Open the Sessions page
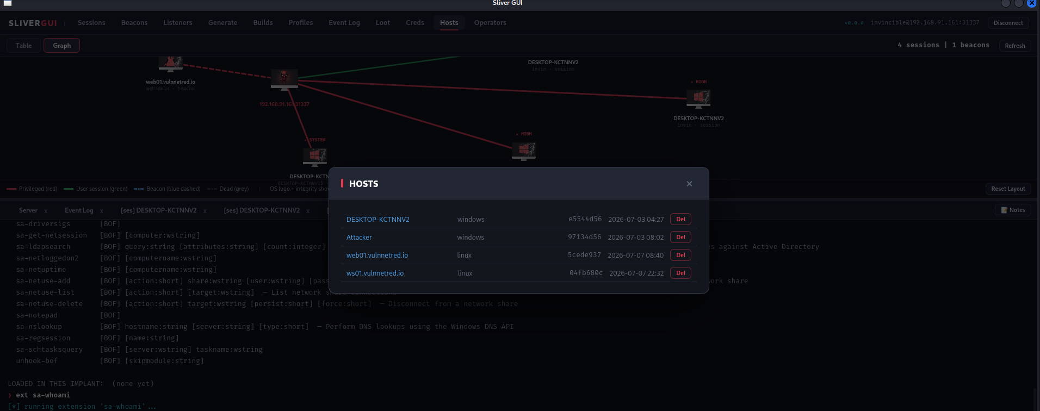 [x=91, y=23]
